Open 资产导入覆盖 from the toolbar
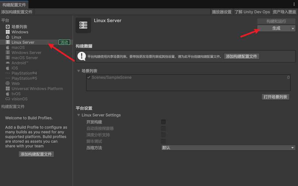The height and width of the screenshot is (186, 298). tap(284, 12)
